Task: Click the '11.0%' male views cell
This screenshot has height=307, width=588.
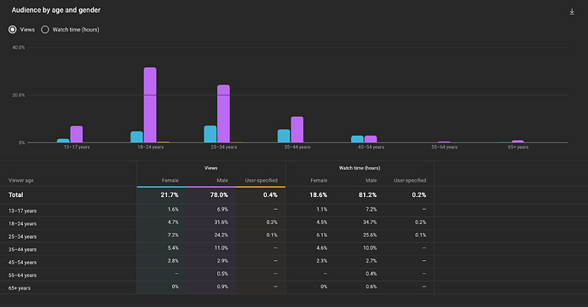Action: [221, 247]
